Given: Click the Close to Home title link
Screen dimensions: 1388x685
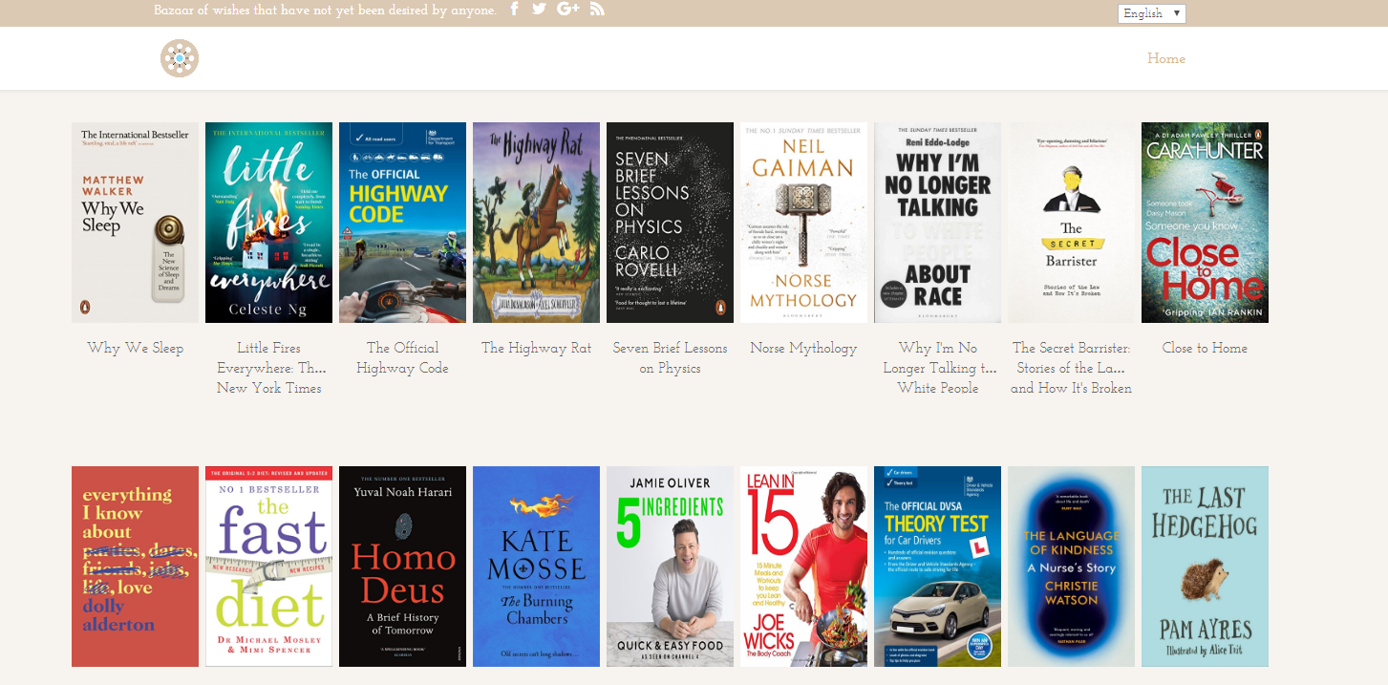Looking at the screenshot, I should (1205, 348).
